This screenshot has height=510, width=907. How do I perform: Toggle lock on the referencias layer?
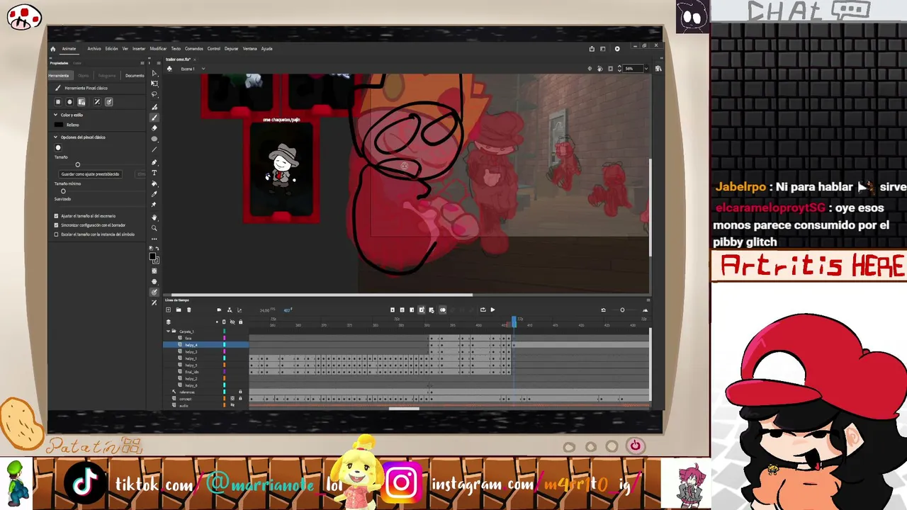(240, 392)
